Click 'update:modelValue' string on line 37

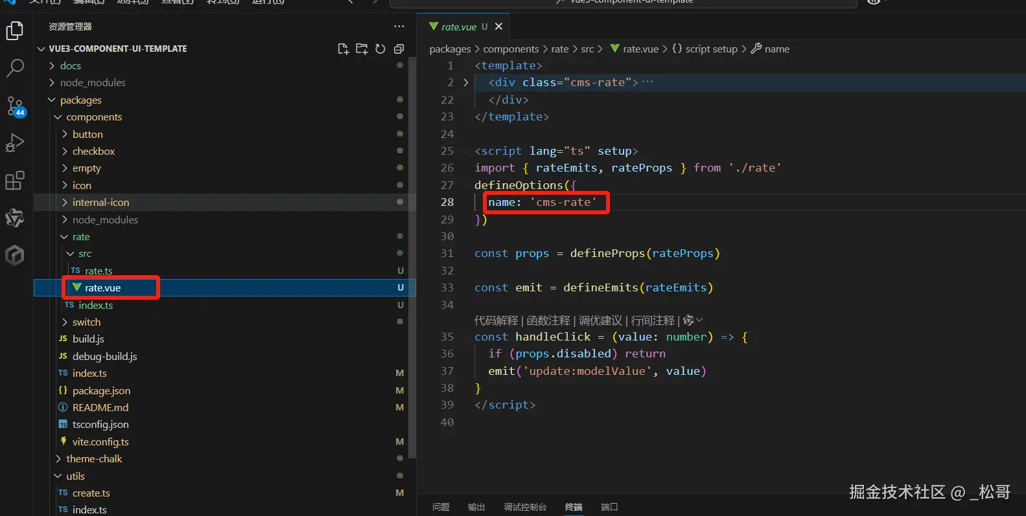(x=587, y=371)
